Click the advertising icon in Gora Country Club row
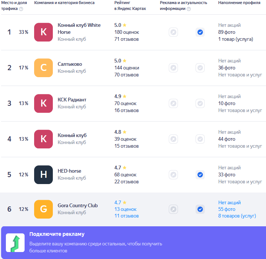 [x=173, y=209]
